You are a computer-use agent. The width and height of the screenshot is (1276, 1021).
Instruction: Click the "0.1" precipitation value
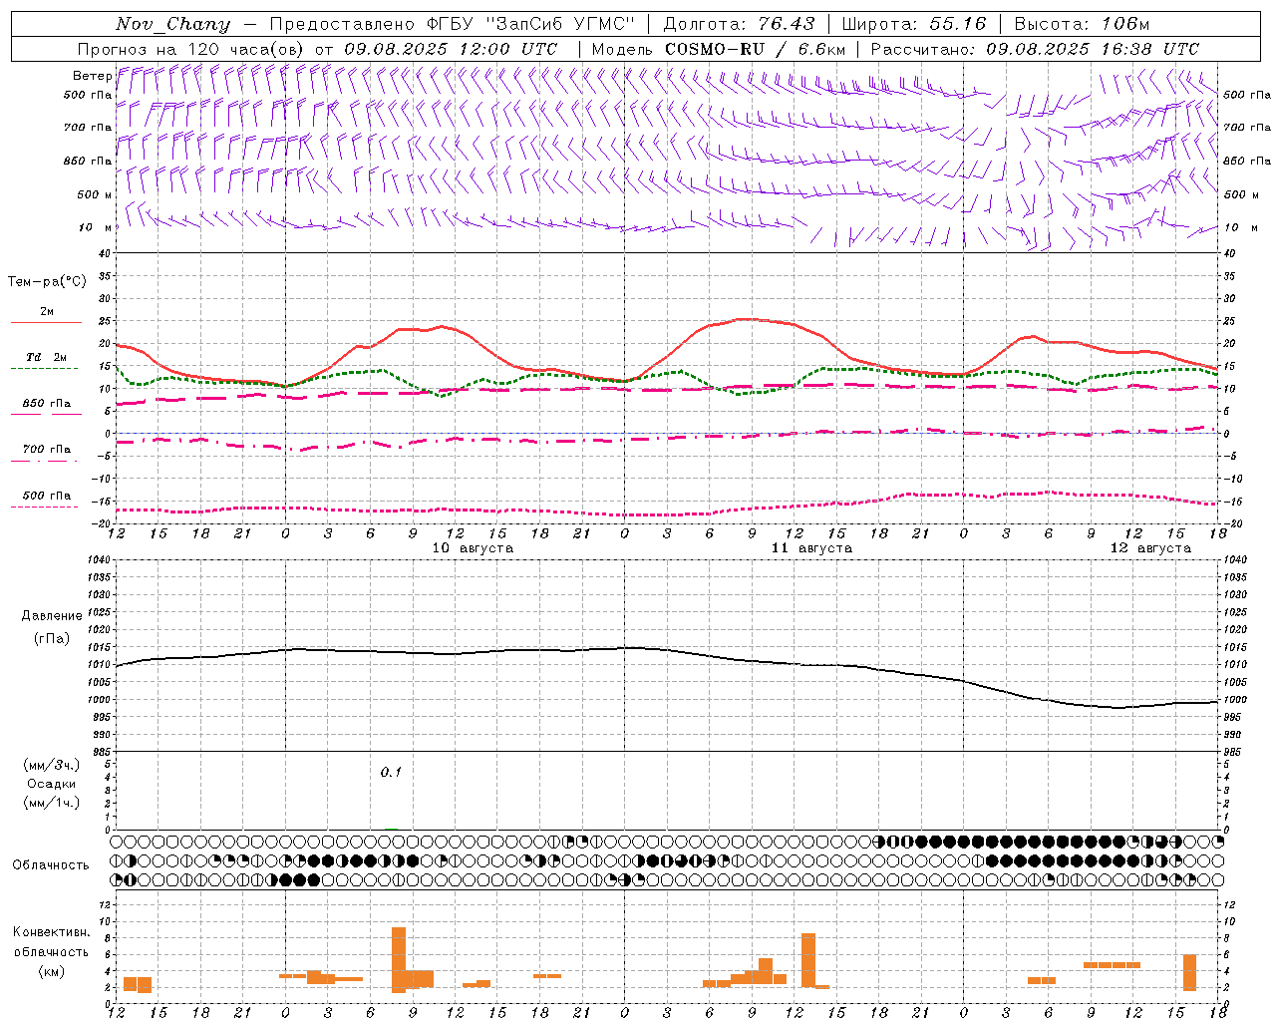click(391, 772)
